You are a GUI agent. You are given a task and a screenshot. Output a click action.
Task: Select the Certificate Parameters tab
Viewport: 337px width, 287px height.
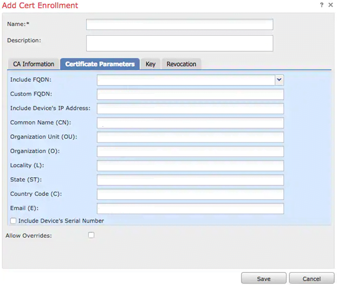tap(100, 64)
